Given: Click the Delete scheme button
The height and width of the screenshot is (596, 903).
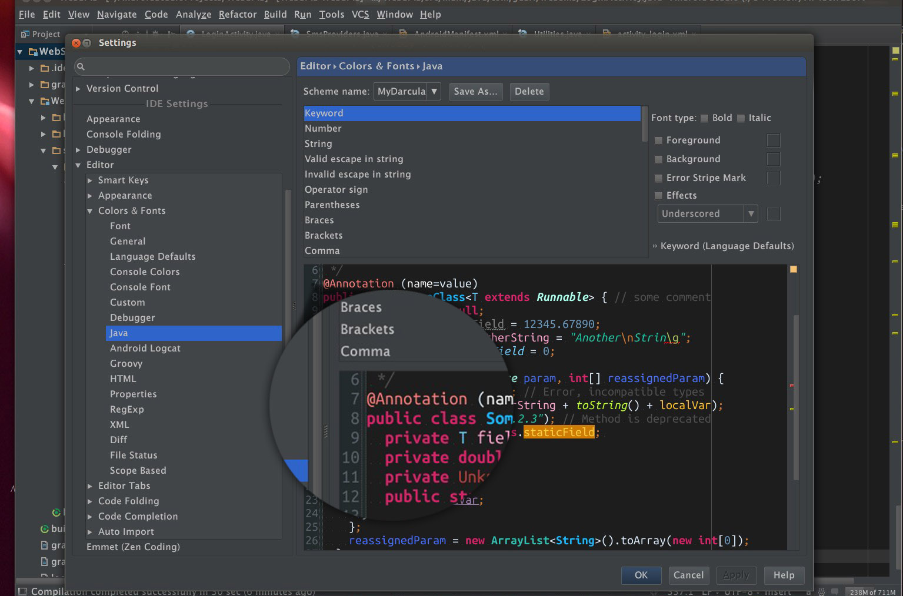Looking at the screenshot, I should [x=529, y=92].
